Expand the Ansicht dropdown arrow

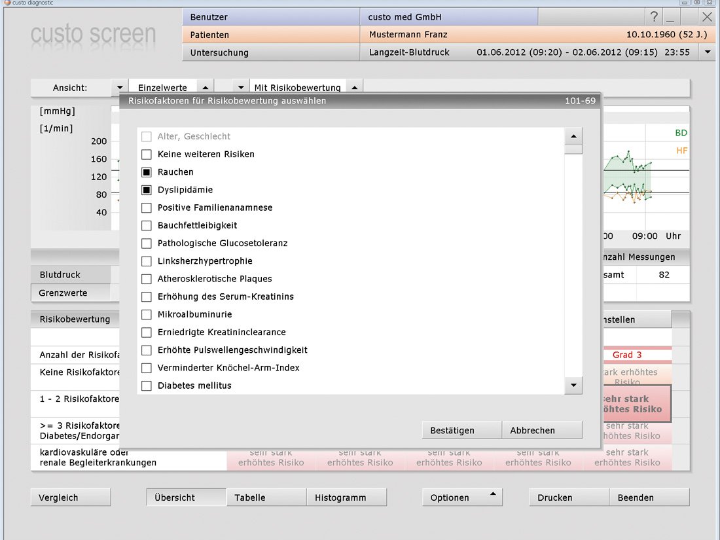tap(120, 87)
